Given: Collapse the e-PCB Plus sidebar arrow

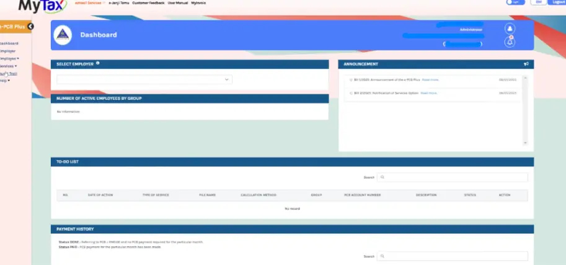Looking at the screenshot, I should pyautogui.click(x=30, y=27).
